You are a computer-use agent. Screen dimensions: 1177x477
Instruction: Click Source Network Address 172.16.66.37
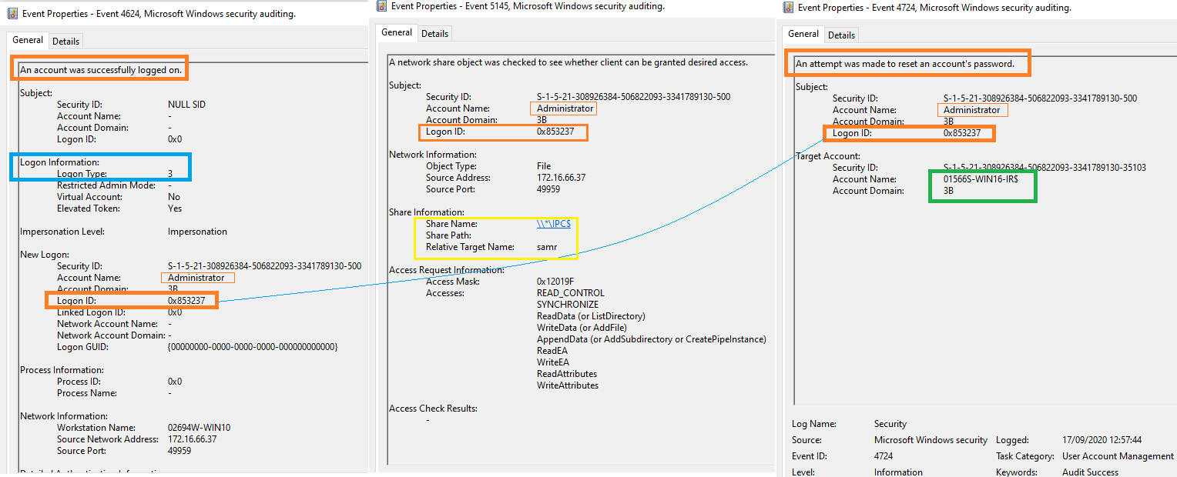pyautogui.click(x=193, y=439)
